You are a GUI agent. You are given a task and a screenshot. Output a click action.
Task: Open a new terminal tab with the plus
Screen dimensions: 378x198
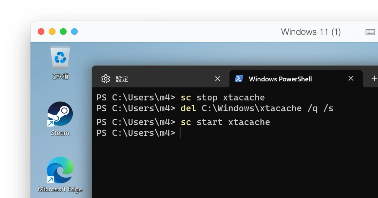pyautogui.click(x=374, y=78)
